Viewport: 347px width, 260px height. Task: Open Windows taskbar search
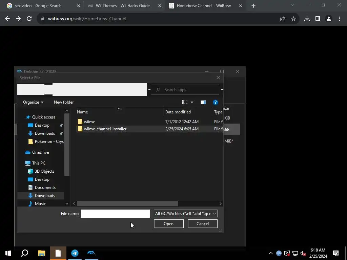tap(24, 253)
